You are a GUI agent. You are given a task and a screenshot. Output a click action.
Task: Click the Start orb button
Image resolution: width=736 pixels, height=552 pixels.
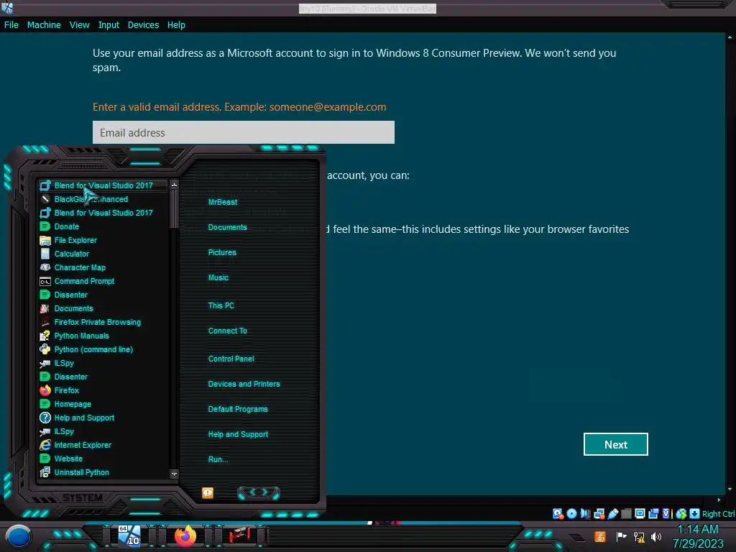18,536
